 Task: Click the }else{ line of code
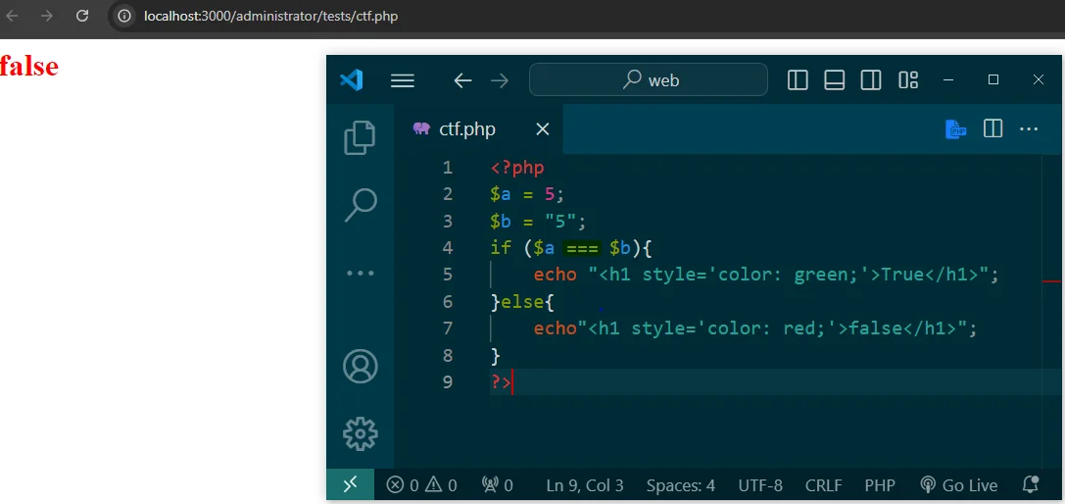(x=522, y=301)
